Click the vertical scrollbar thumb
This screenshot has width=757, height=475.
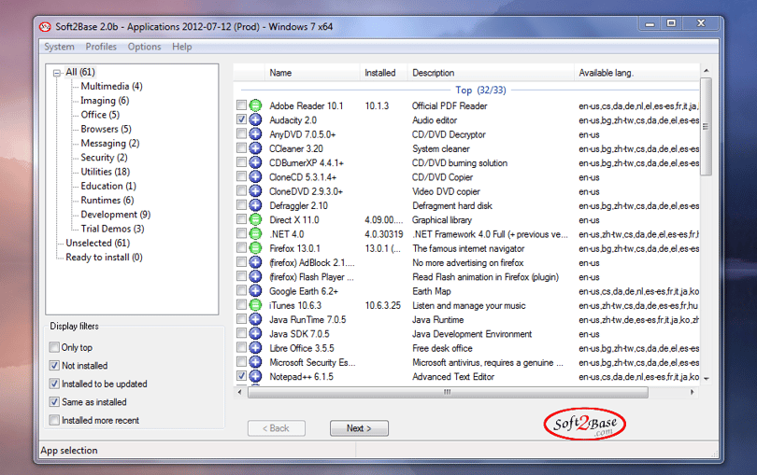pos(706,126)
